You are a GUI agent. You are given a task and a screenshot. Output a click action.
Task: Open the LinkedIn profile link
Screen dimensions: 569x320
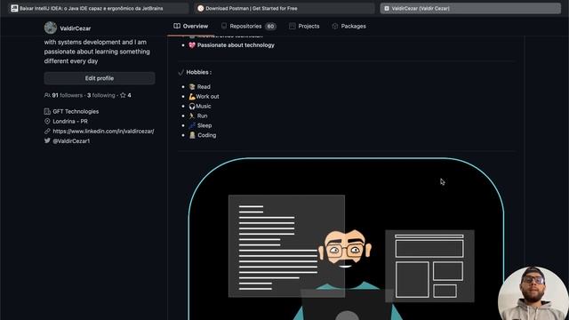click(x=103, y=131)
